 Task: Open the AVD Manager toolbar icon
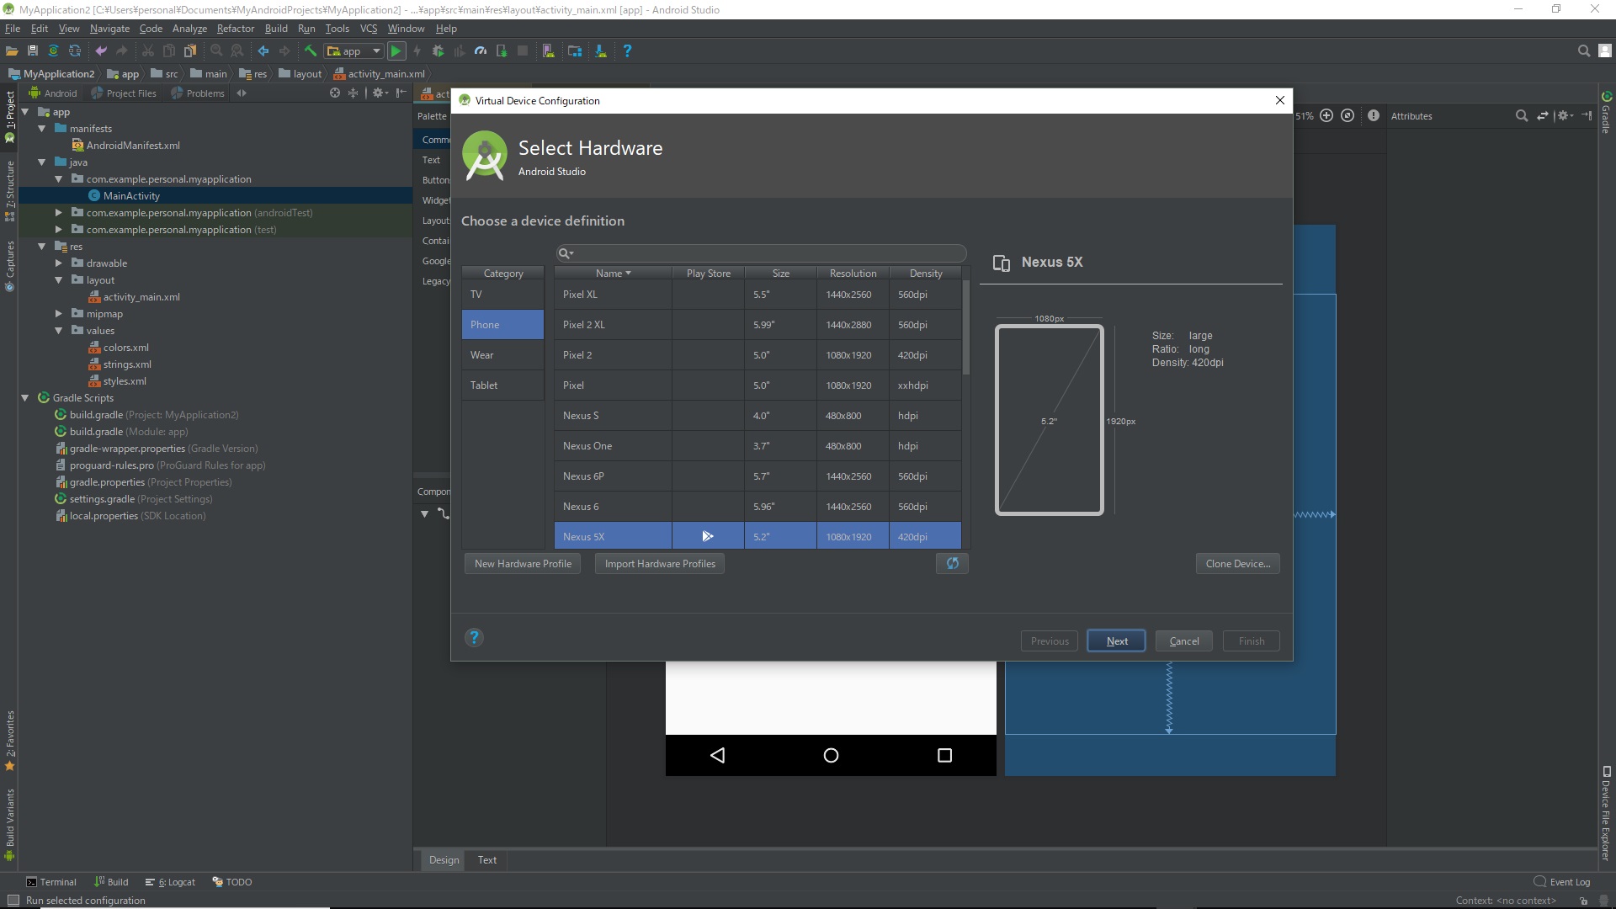click(x=549, y=51)
